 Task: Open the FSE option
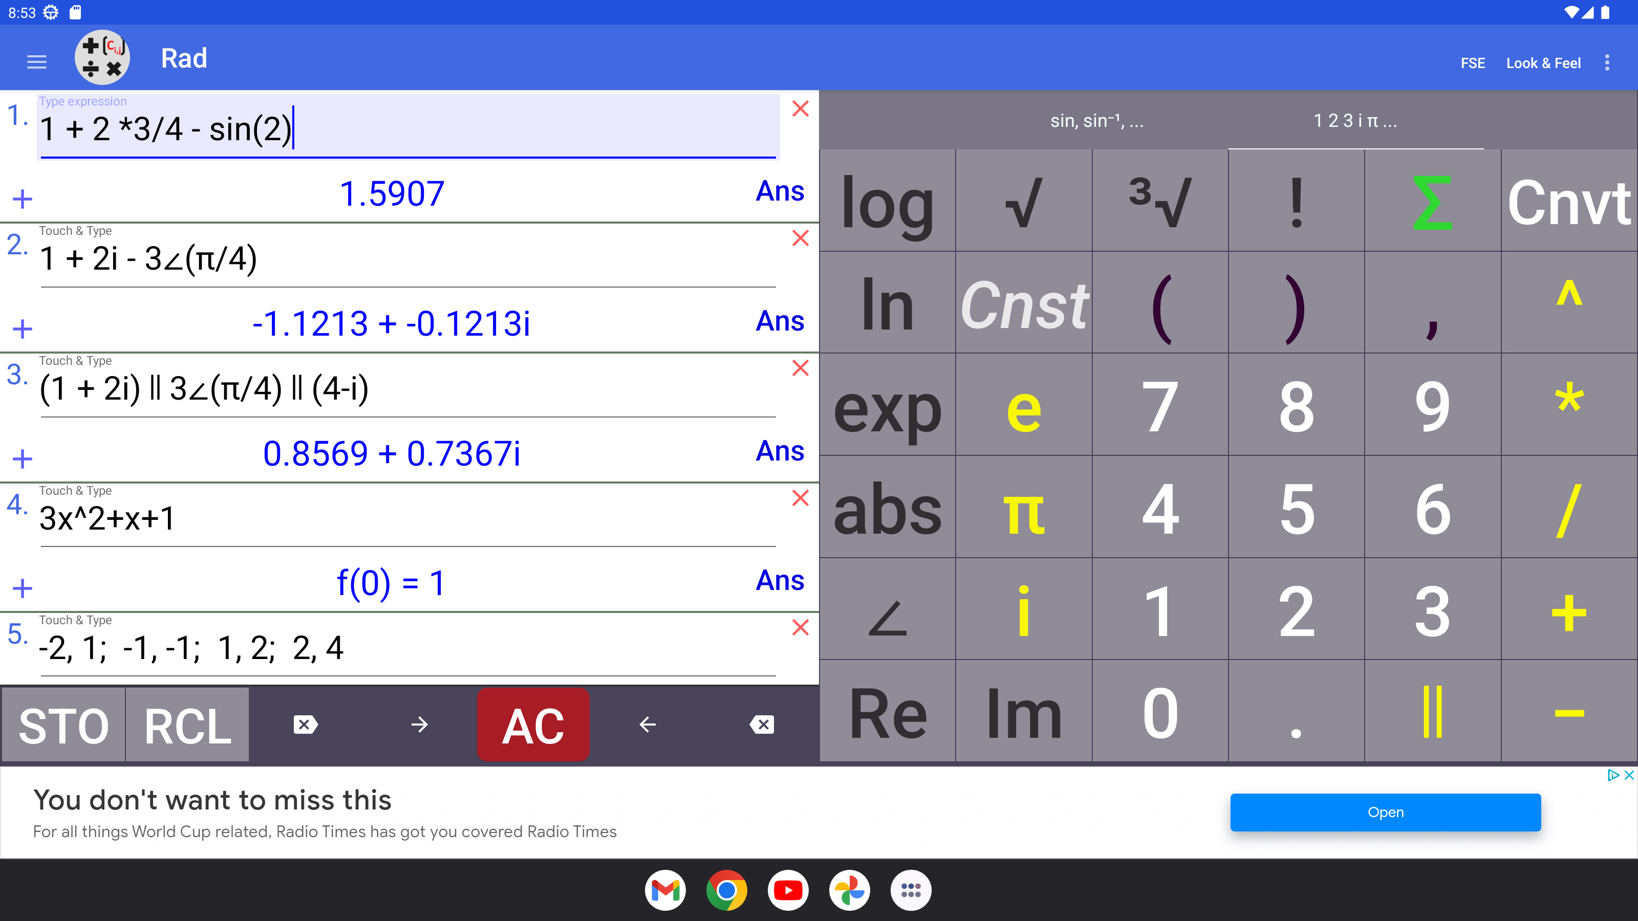1473,63
